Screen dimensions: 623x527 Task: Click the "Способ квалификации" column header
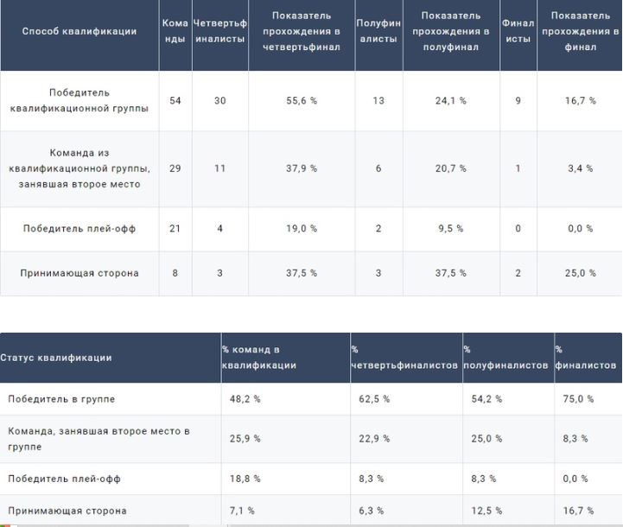79,31
